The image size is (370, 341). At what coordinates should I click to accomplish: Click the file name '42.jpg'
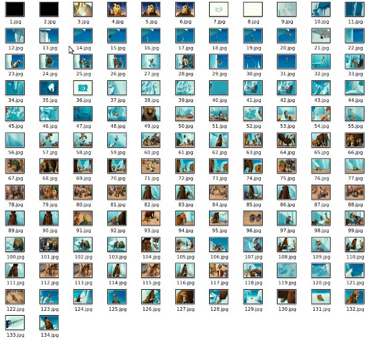click(x=287, y=100)
